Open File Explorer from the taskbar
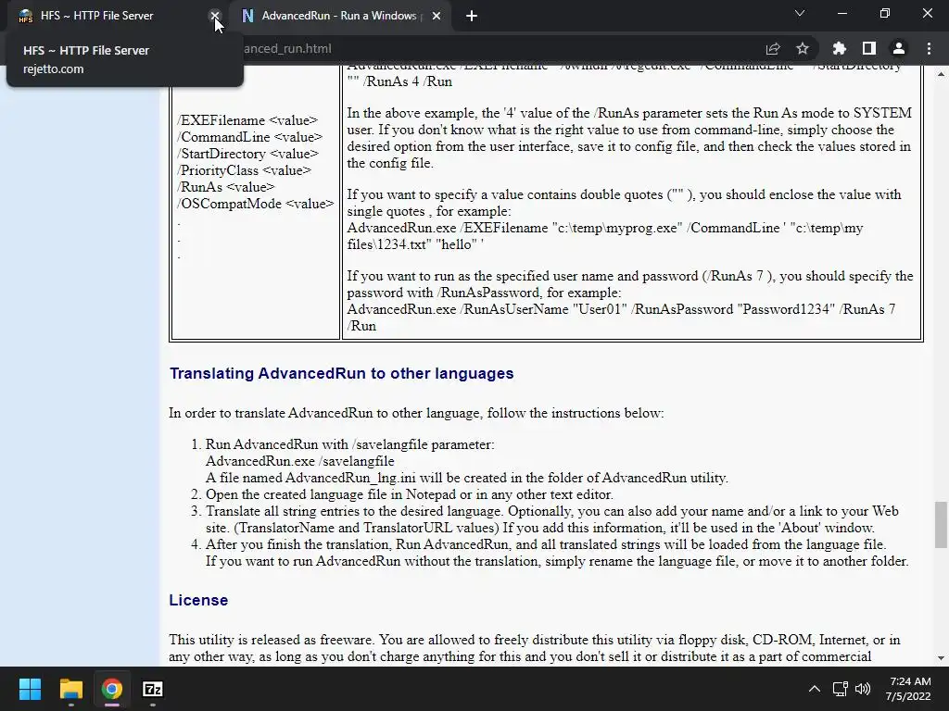The height and width of the screenshot is (711, 949). coord(70,689)
